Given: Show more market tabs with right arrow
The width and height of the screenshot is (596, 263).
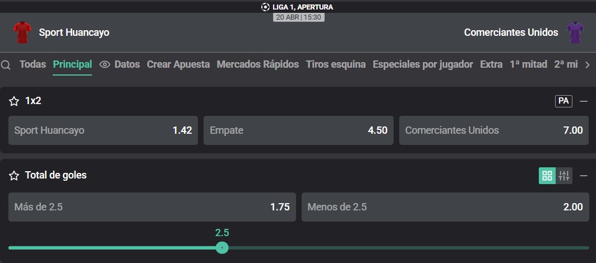Looking at the screenshot, I should [587, 65].
